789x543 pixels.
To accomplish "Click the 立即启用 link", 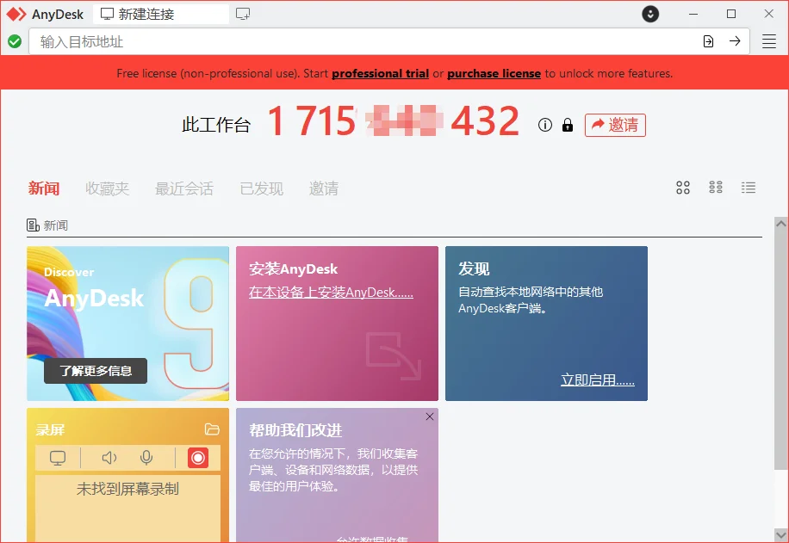I will pyautogui.click(x=598, y=379).
